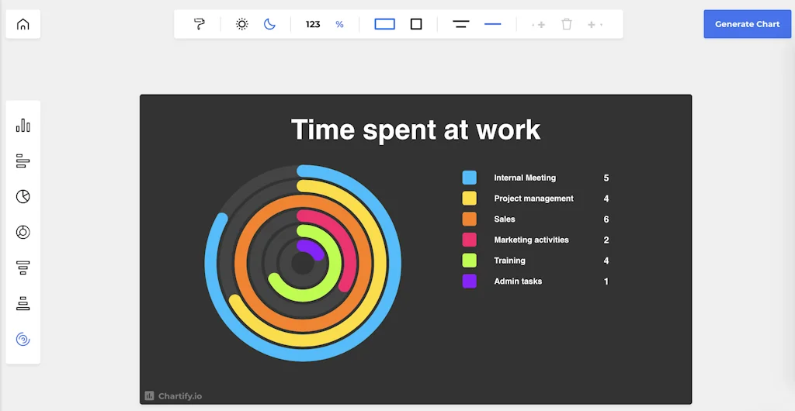Click the blue outer ring arc
The image size is (795, 411).
coord(395,263)
